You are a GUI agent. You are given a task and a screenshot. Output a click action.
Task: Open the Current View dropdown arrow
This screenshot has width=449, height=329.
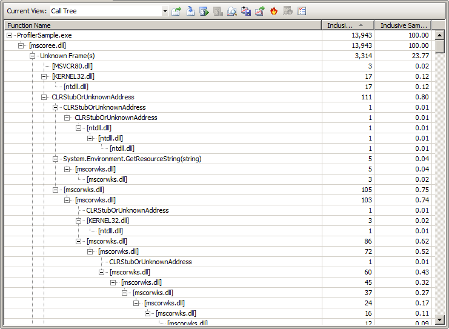(165, 11)
